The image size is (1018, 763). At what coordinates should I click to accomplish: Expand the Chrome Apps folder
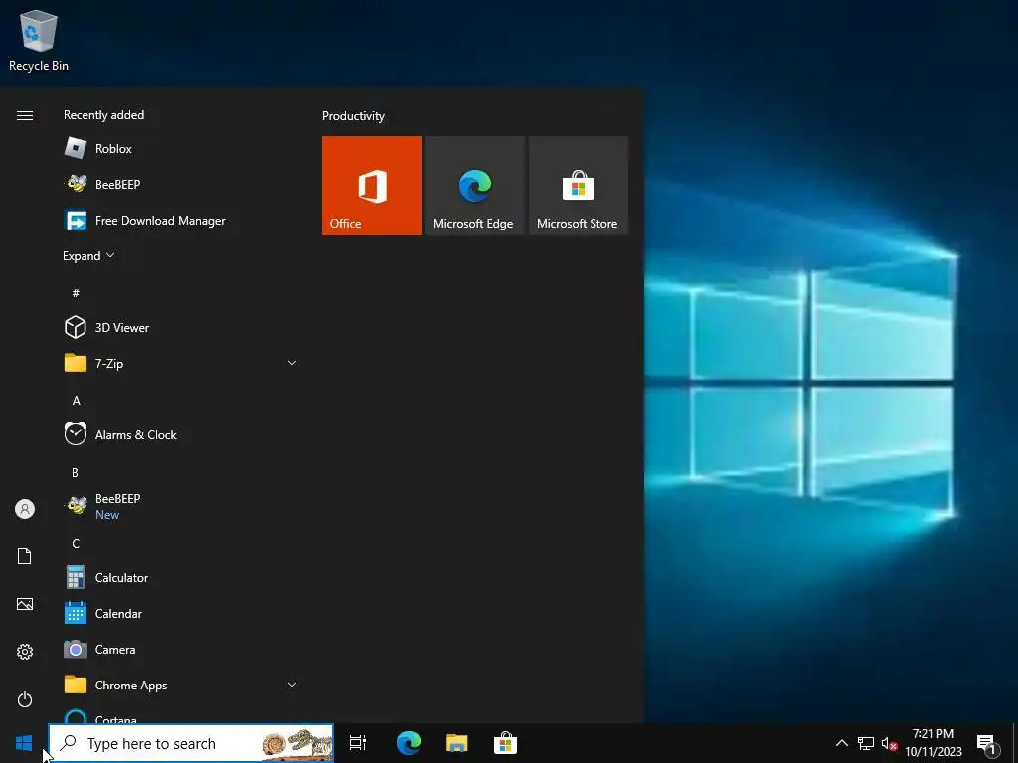click(x=181, y=685)
